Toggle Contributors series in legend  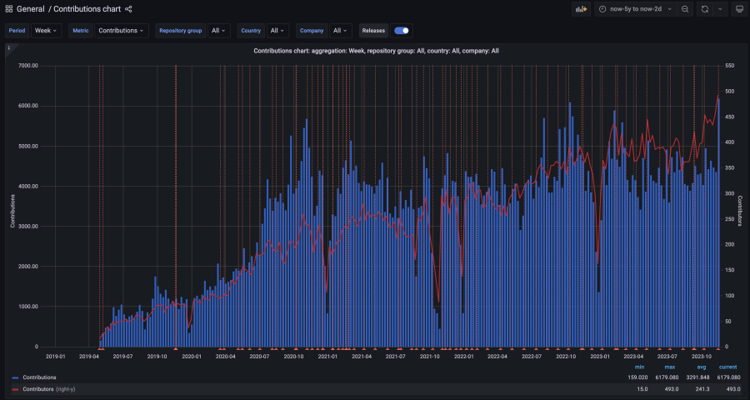[x=38, y=389]
